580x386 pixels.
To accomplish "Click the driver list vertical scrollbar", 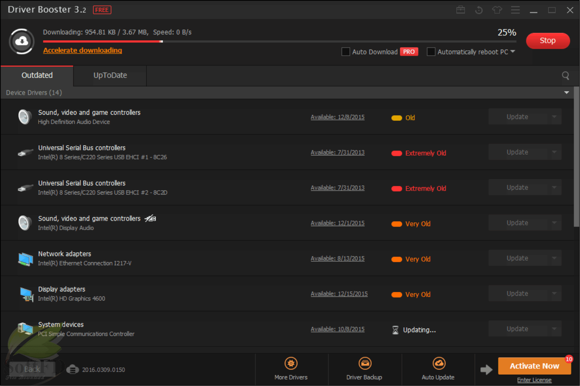I will pos(577,157).
